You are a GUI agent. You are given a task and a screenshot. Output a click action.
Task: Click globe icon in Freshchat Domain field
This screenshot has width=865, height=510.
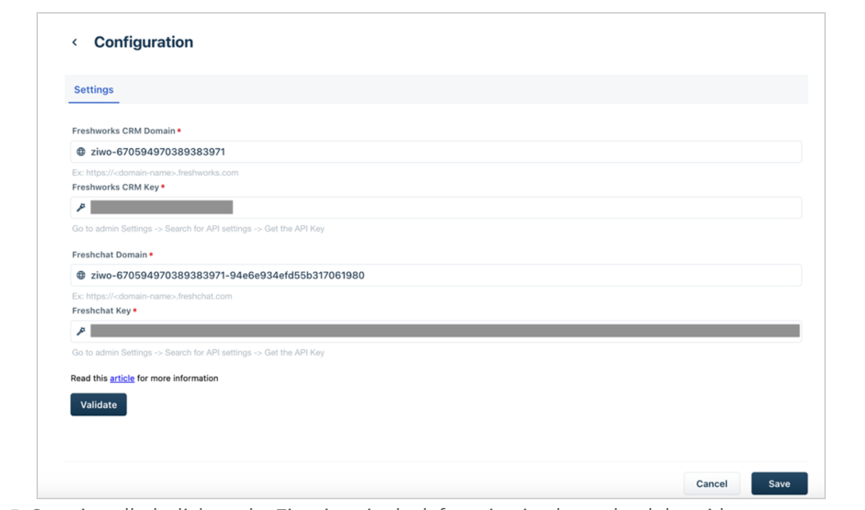click(x=81, y=275)
